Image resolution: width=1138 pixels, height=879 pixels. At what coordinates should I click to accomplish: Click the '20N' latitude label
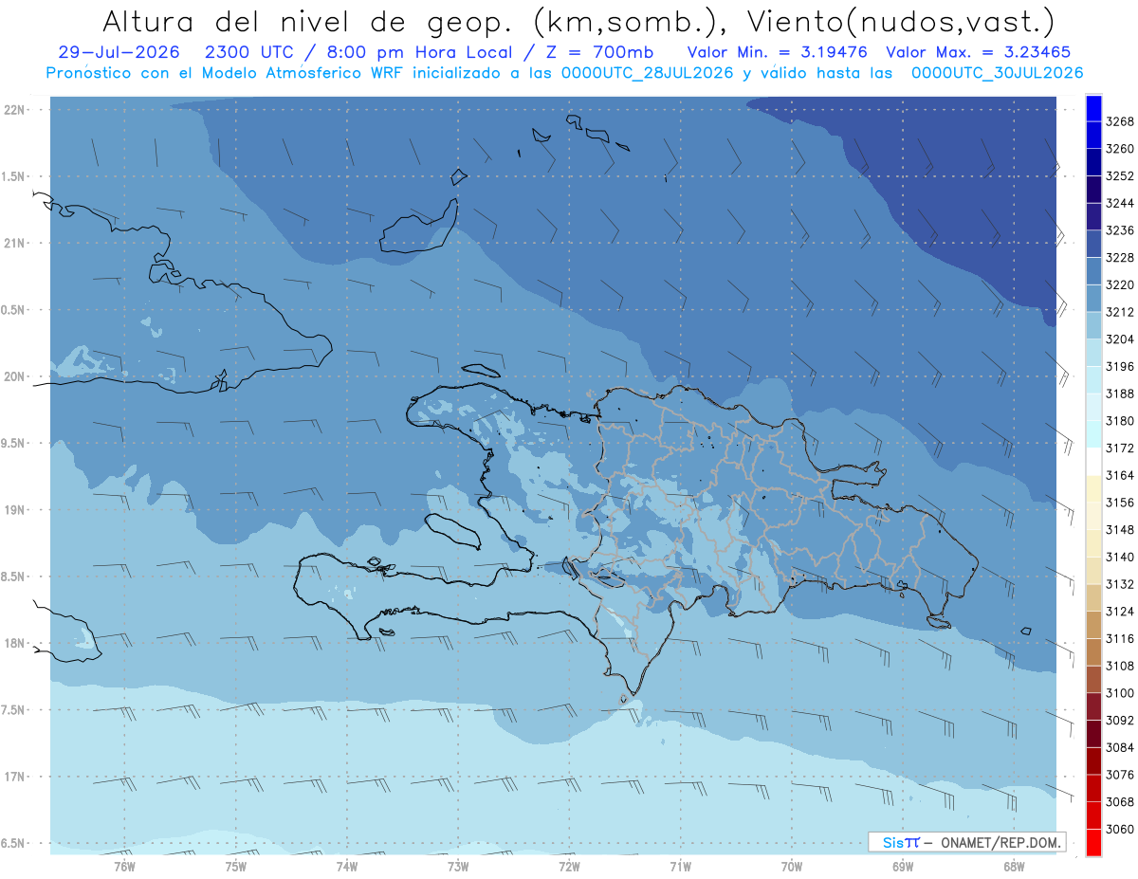click(x=15, y=376)
